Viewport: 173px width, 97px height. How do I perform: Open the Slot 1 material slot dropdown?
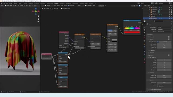pyautogui.click(x=81, y=6)
